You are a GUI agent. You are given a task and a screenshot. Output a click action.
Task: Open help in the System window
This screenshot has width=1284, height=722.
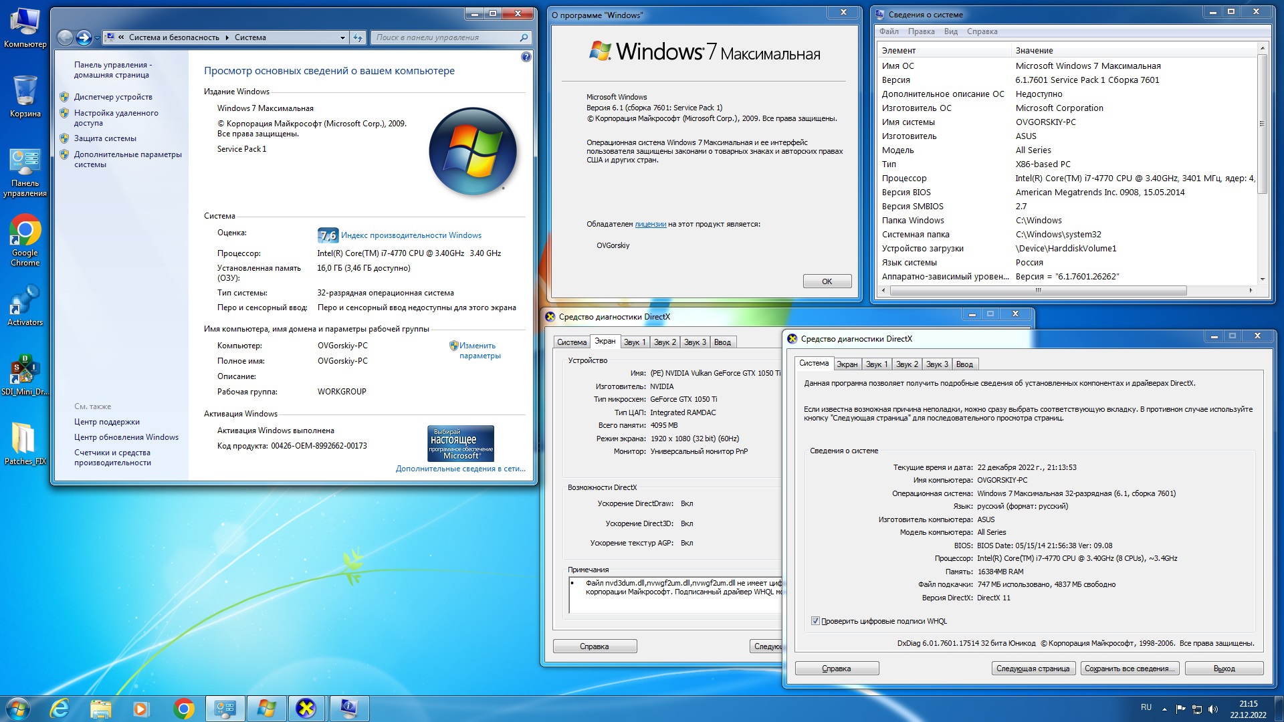526,57
